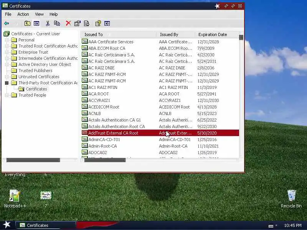This screenshot has height=230, width=307.
Task: Sort by the Issued To column header
Action: tap(118, 34)
